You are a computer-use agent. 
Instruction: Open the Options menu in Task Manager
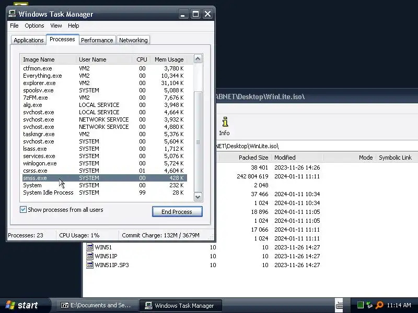pos(34,26)
